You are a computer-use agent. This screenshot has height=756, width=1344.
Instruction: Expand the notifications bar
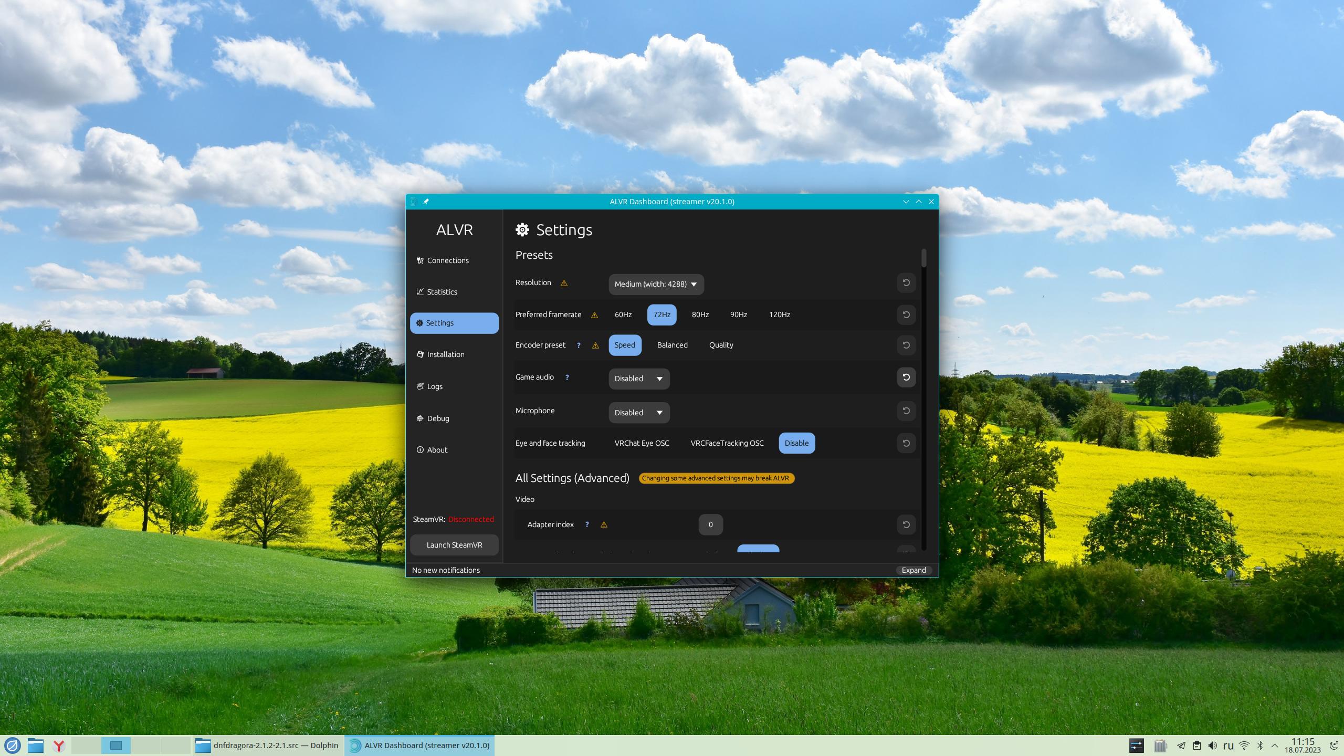[913, 570]
